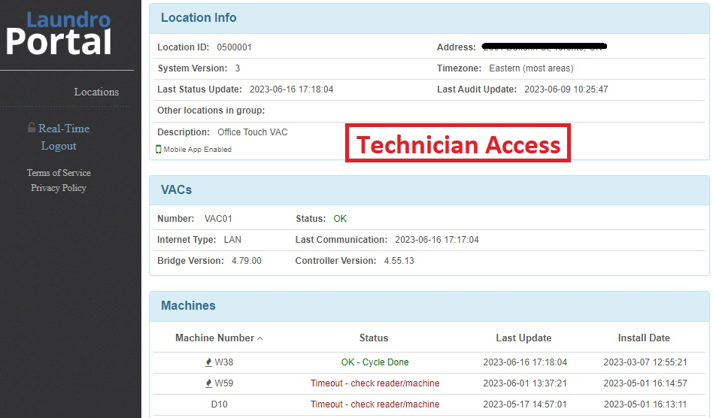Click the edit pencil icon next to W59

click(208, 383)
